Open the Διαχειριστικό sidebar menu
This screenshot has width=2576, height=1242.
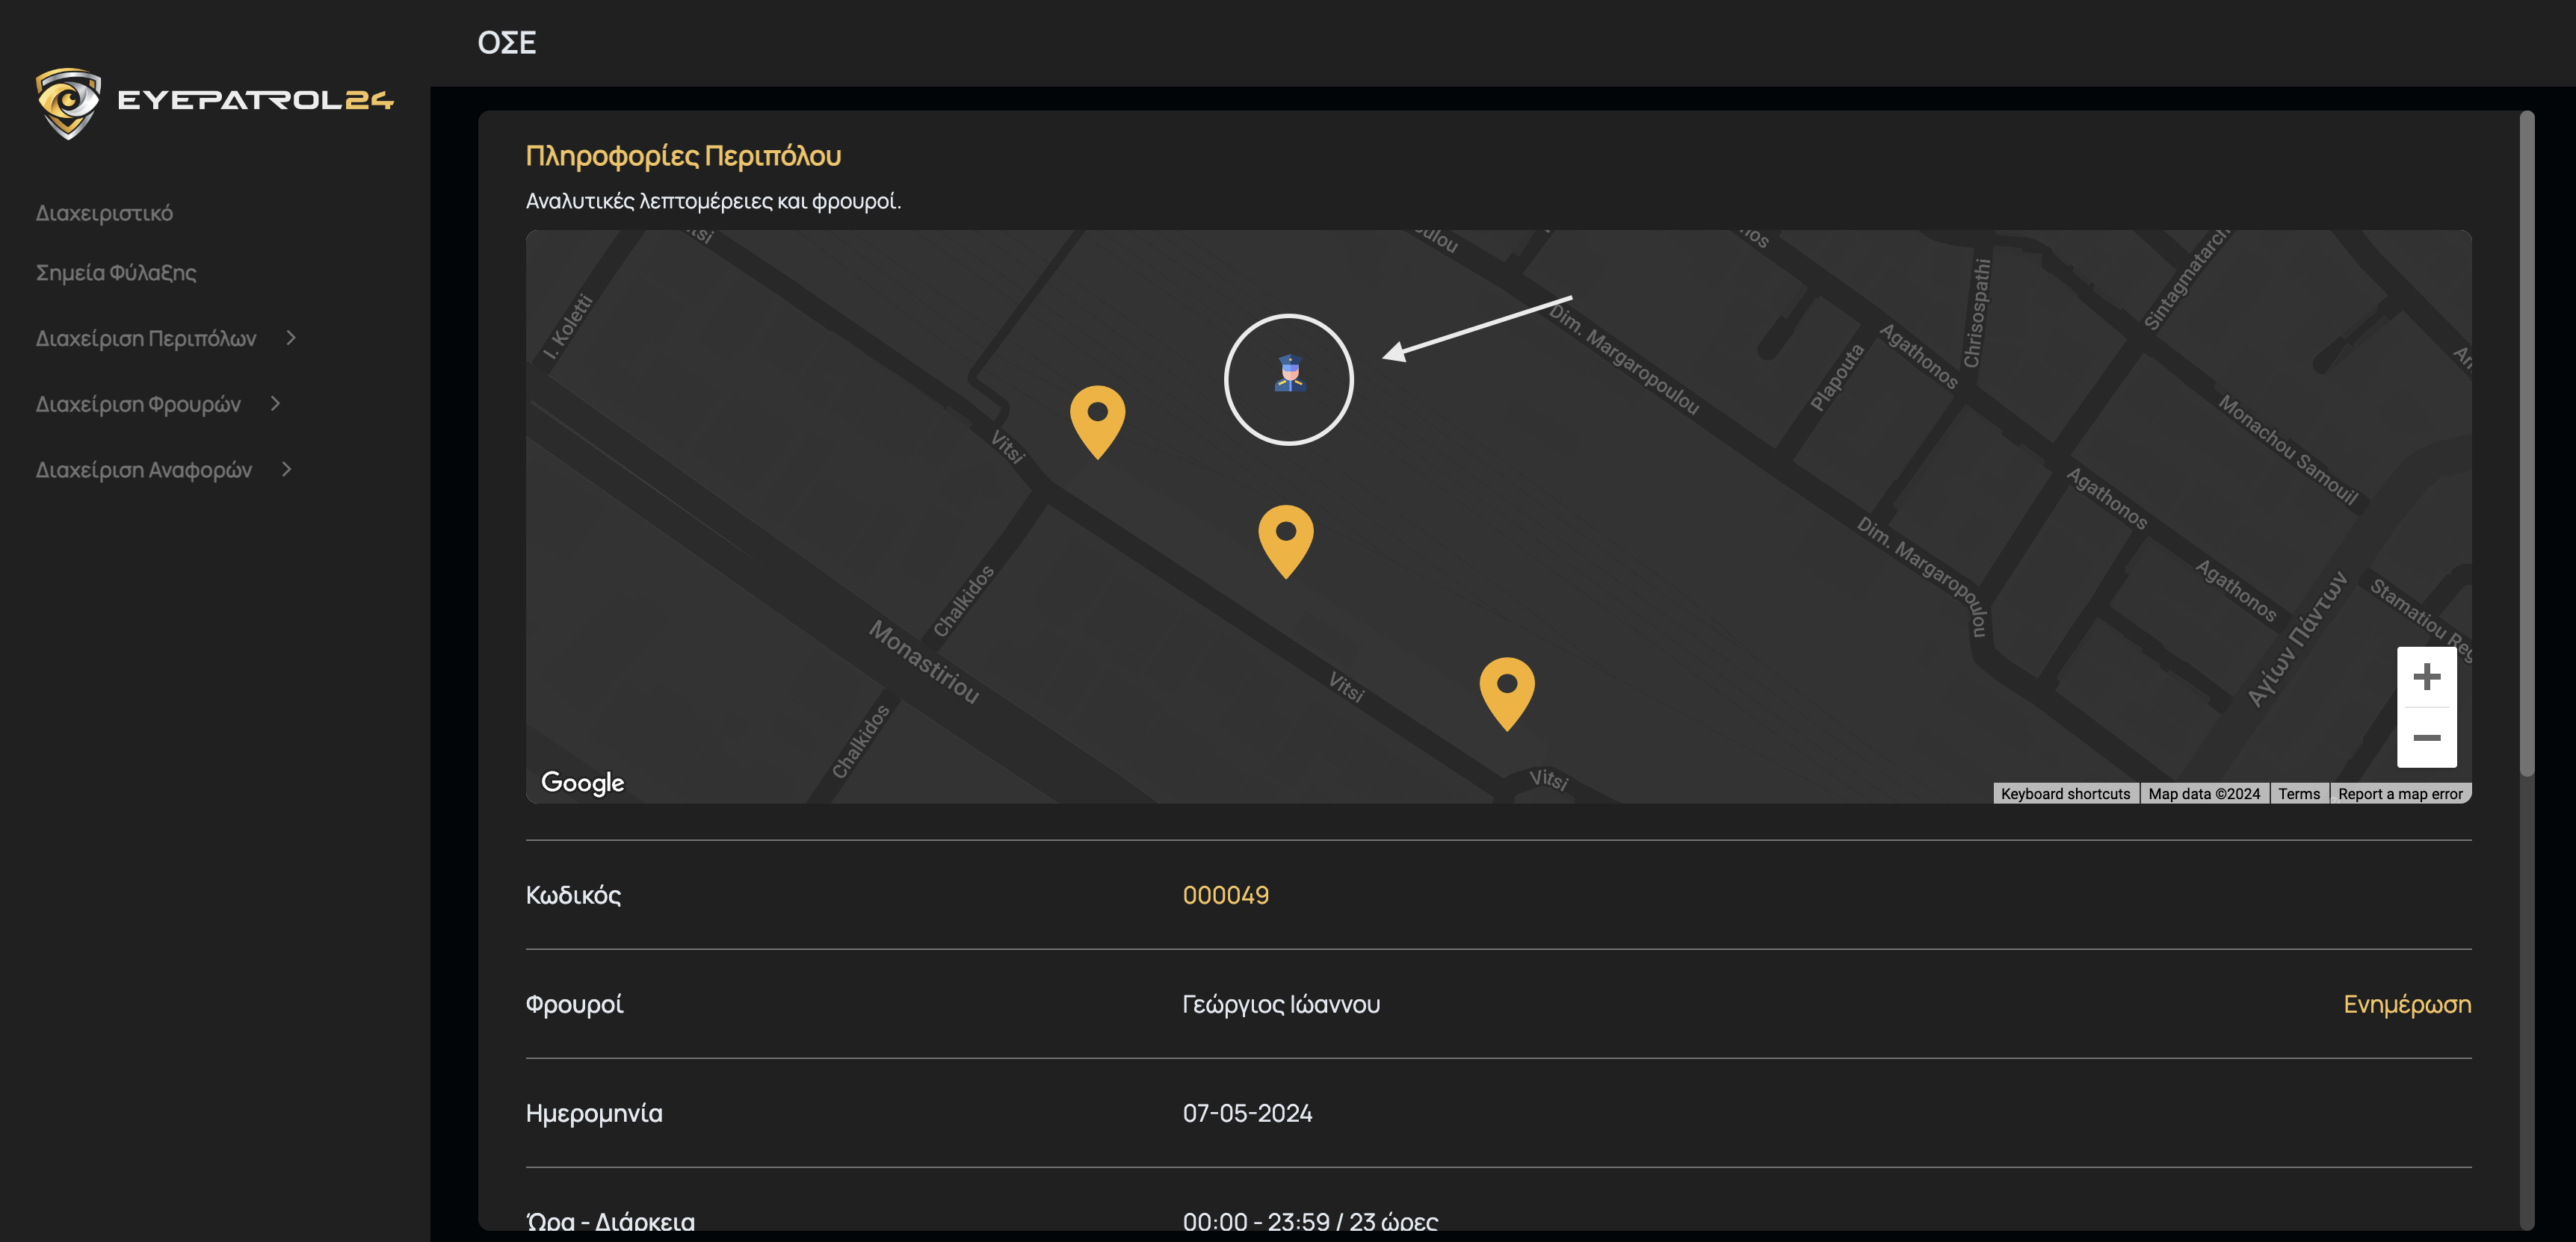(104, 213)
